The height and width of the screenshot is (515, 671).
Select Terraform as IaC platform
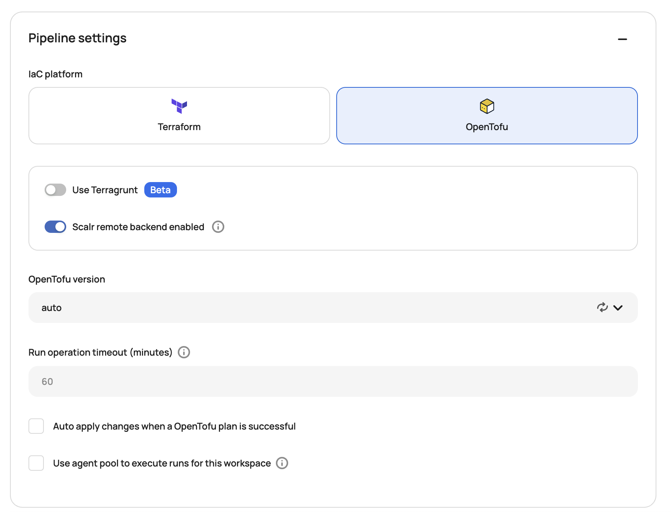pos(179,116)
